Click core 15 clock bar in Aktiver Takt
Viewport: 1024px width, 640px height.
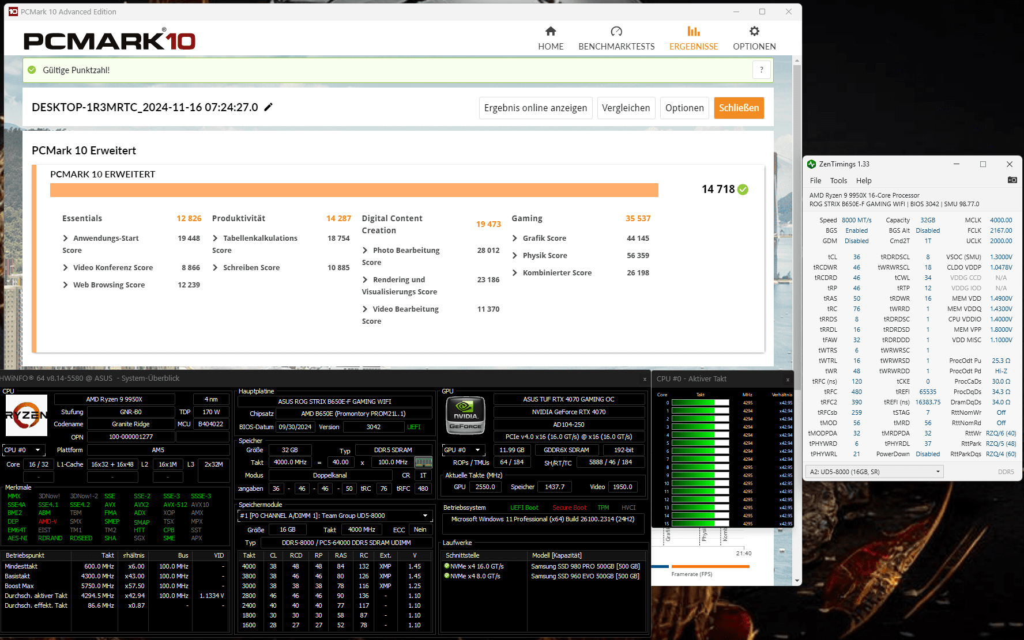700,524
